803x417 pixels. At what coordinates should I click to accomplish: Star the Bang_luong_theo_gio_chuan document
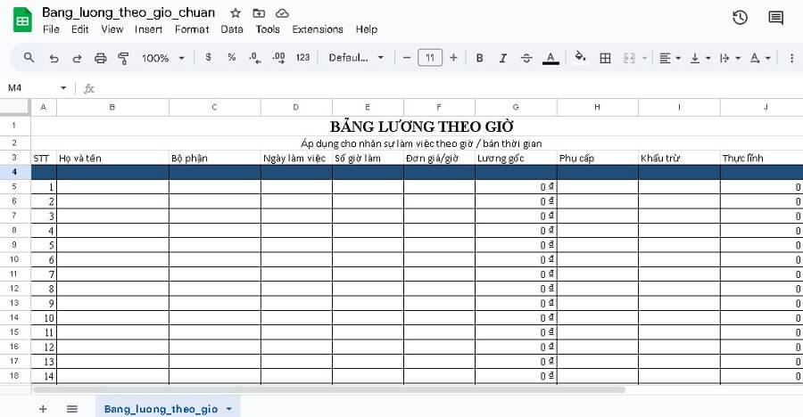point(235,12)
